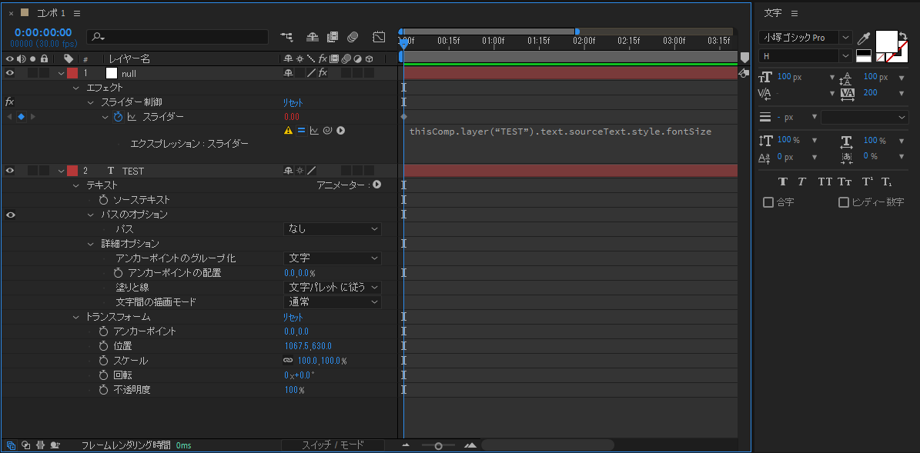This screenshot has height=453, width=920.
Task: Collapse the トランスフォーム group
Action: coord(75,317)
